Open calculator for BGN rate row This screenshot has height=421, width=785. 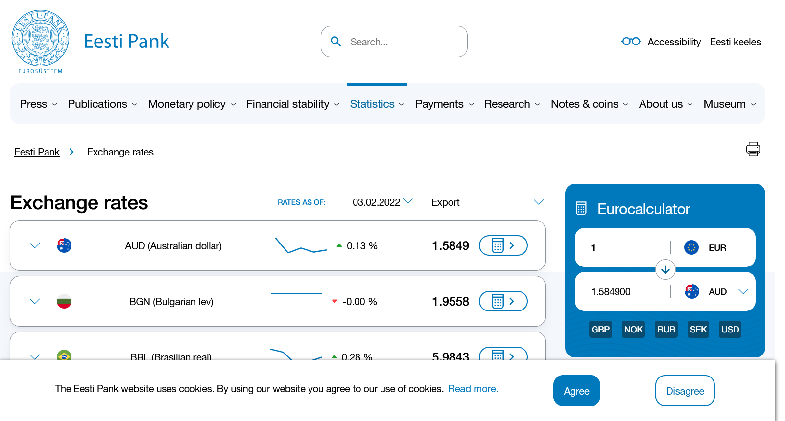click(503, 301)
